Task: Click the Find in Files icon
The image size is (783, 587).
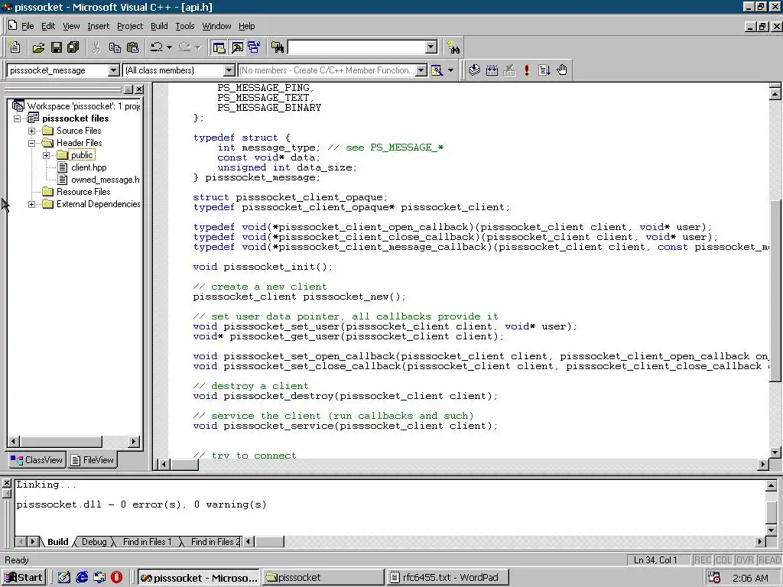Action: click(278, 47)
